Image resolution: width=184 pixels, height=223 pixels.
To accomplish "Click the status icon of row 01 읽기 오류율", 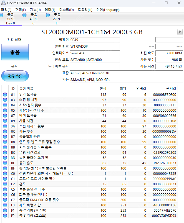I will (x=5, y=94).
